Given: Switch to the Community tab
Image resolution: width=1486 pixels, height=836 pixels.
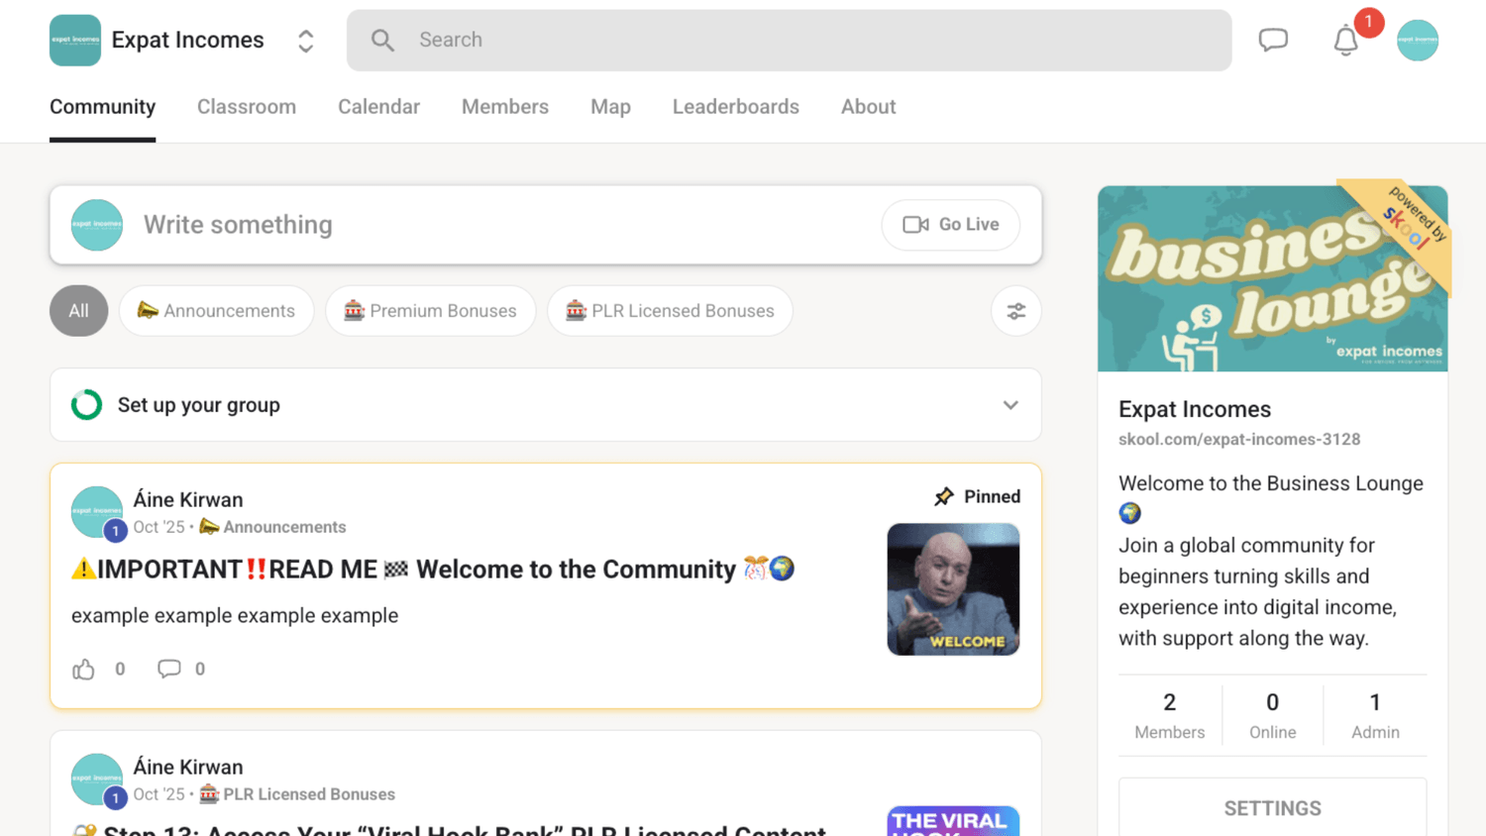Looking at the screenshot, I should pyautogui.click(x=103, y=107).
